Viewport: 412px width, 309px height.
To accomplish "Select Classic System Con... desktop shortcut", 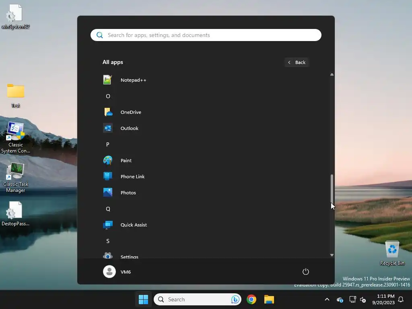I will (x=16, y=138).
